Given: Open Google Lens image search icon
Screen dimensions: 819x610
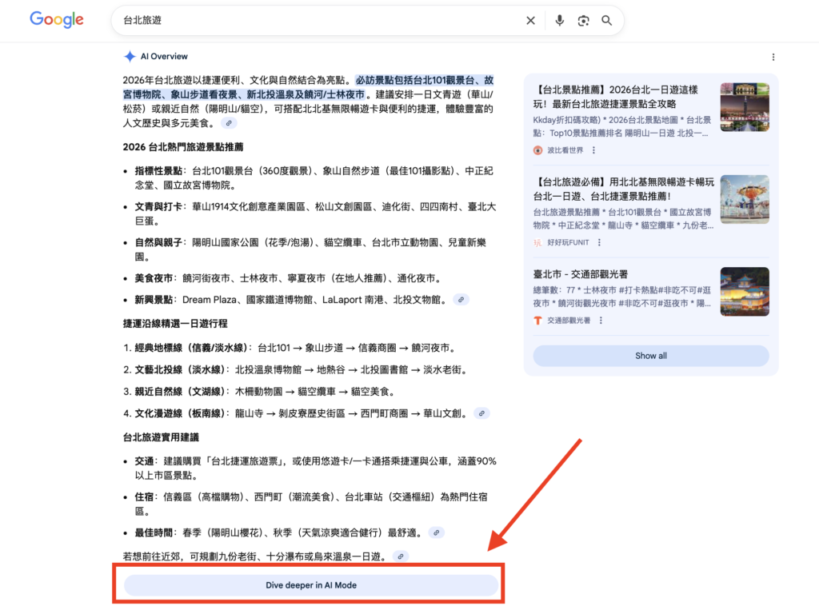Looking at the screenshot, I should [x=584, y=21].
